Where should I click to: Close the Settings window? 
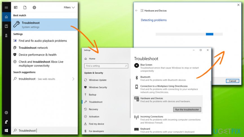tap(208, 50)
